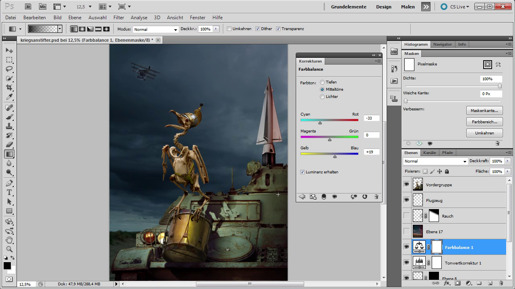Select the Clone Stamp tool
This screenshot has width=515, height=289.
(x=9, y=126)
